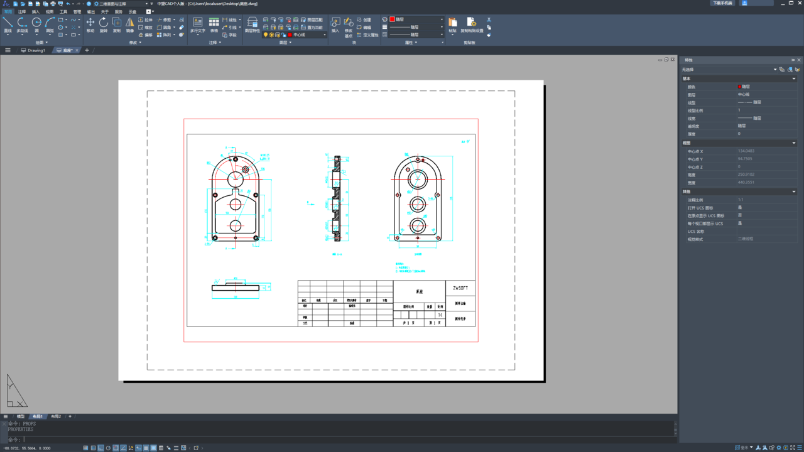Toggle grid display in status bar
The image size is (804, 452).
(93, 448)
